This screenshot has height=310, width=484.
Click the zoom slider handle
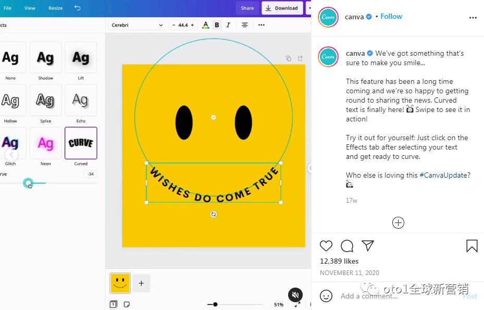(x=215, y=304)
